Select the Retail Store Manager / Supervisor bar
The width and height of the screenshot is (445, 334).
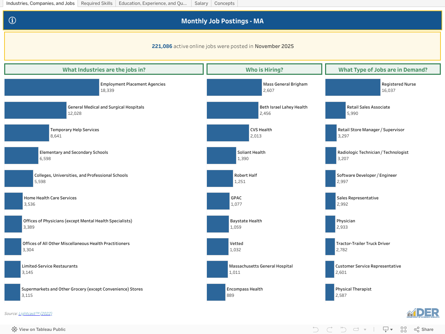pos(331,133)
